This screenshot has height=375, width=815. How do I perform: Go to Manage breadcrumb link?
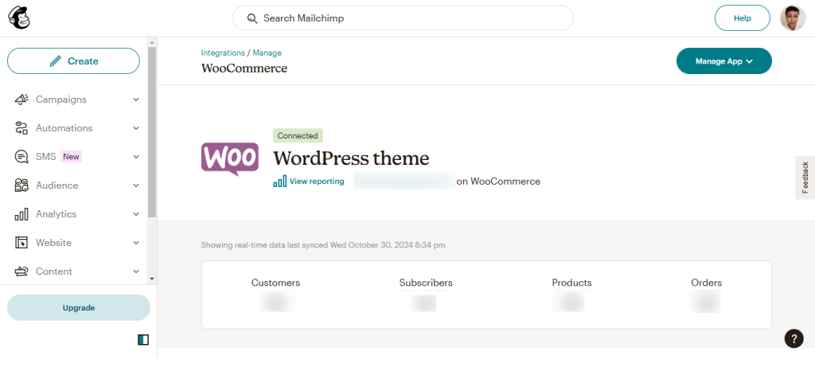267,53
